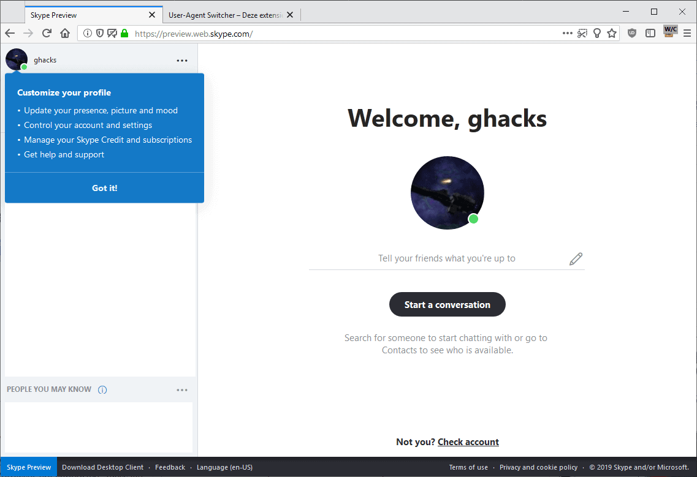This screenshot has height=477, width=697.
Task: Open People You May Know more options menu
Action: (182, 390)
